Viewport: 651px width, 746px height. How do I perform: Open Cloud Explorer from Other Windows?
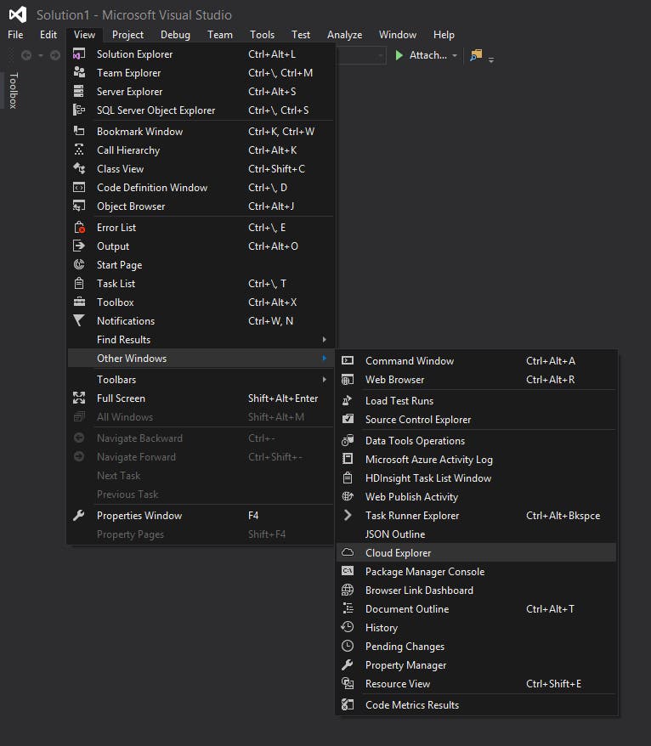[x=396, y=552]
